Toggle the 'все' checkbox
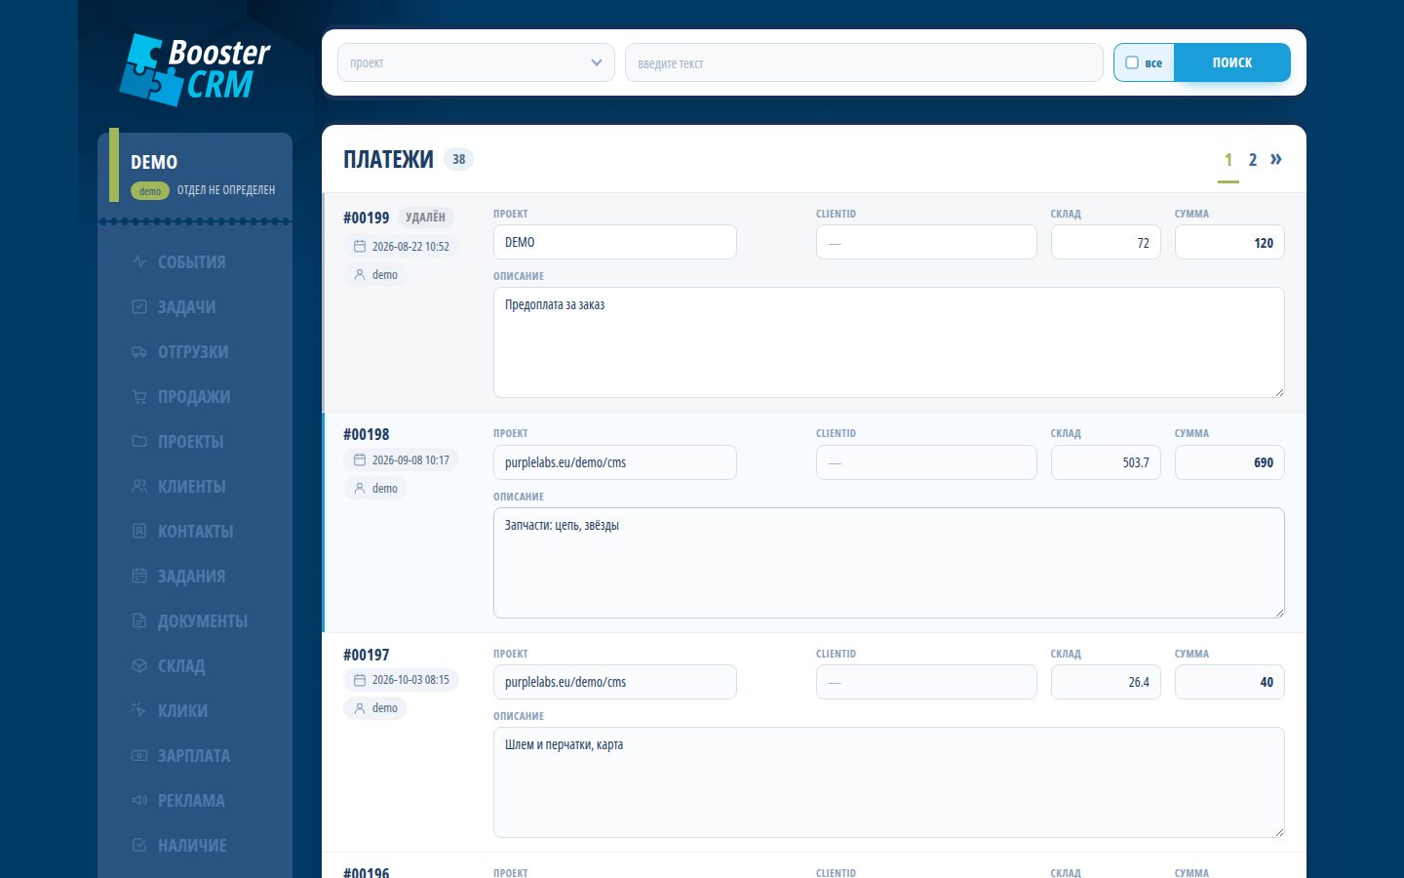Image resolution: width=1404 pixels, height=878 pixels. [x=1132, y=62]
